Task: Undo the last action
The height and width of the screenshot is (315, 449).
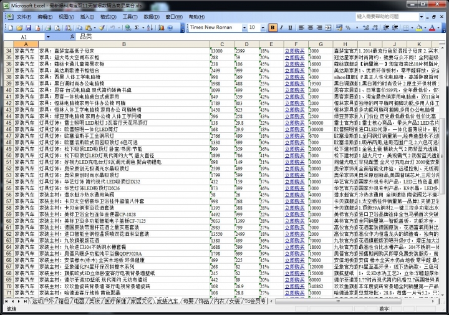Action: point(112,28)
